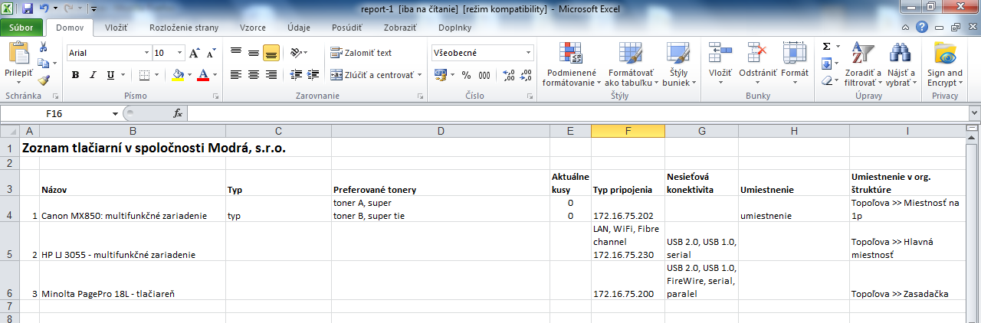Click the Fill down icon
Screen dimensions: 981x323
(x=826, y=64)
